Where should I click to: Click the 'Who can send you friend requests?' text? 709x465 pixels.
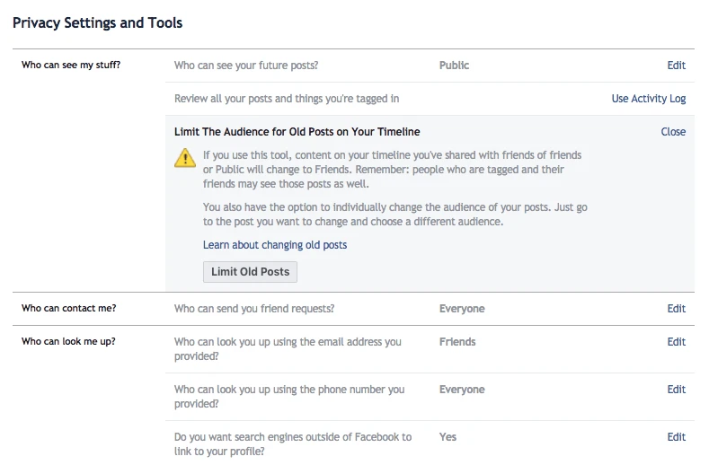point(253,309)
